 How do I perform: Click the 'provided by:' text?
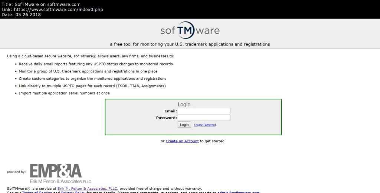tap(16, 172)
